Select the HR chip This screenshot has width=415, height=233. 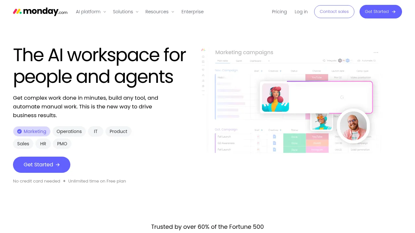[x=43, y=144]
